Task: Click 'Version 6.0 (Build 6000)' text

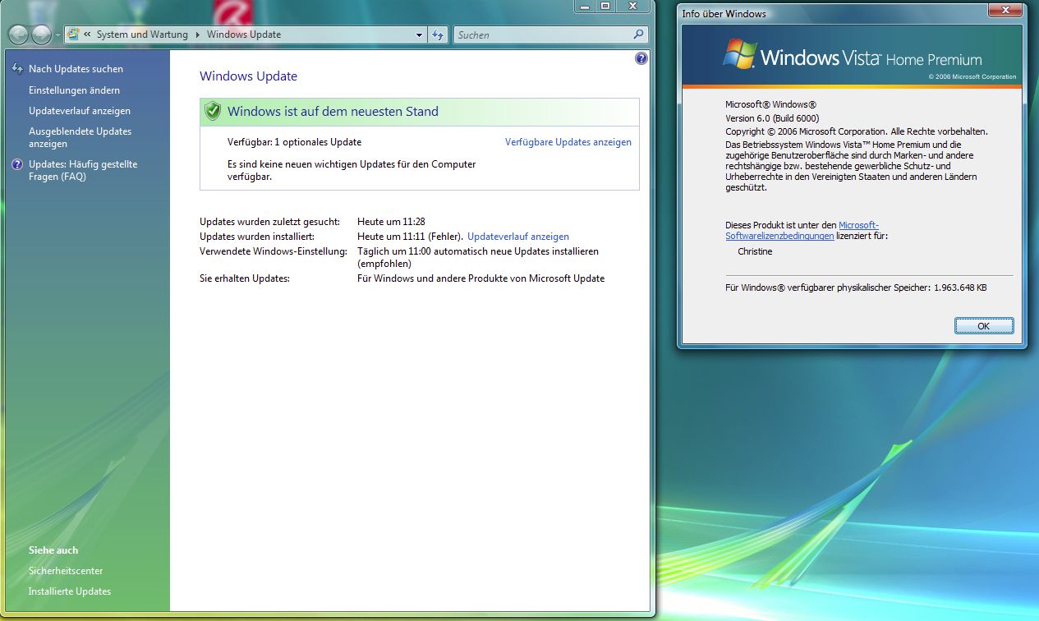Action: pos(772,118)
